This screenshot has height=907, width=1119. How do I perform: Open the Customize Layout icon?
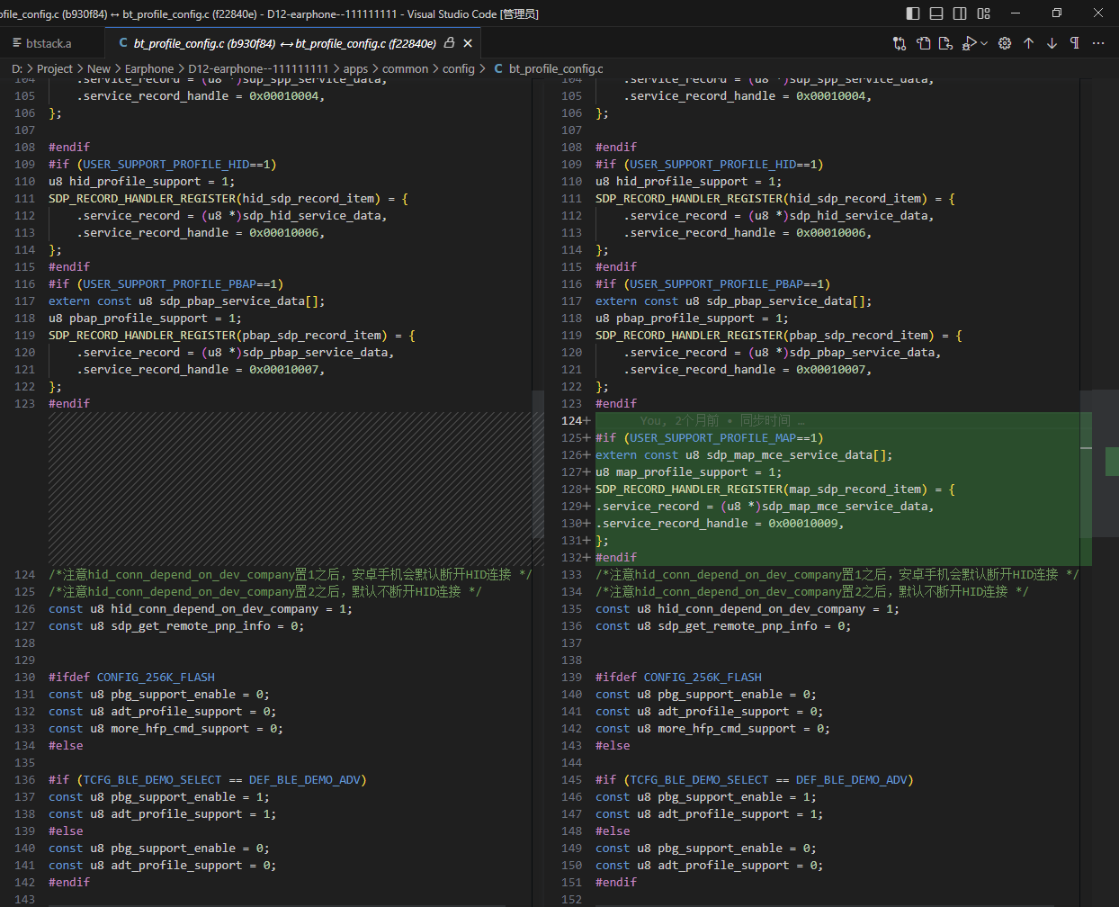click(x=983, y=13)
